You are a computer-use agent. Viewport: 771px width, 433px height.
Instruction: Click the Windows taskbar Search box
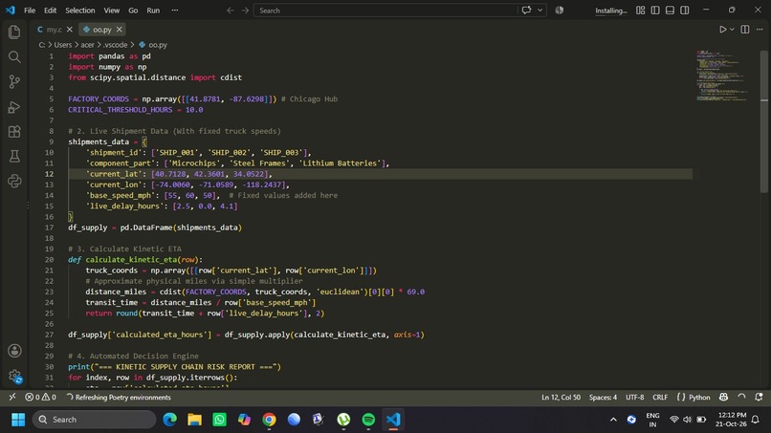coord(94,420)
